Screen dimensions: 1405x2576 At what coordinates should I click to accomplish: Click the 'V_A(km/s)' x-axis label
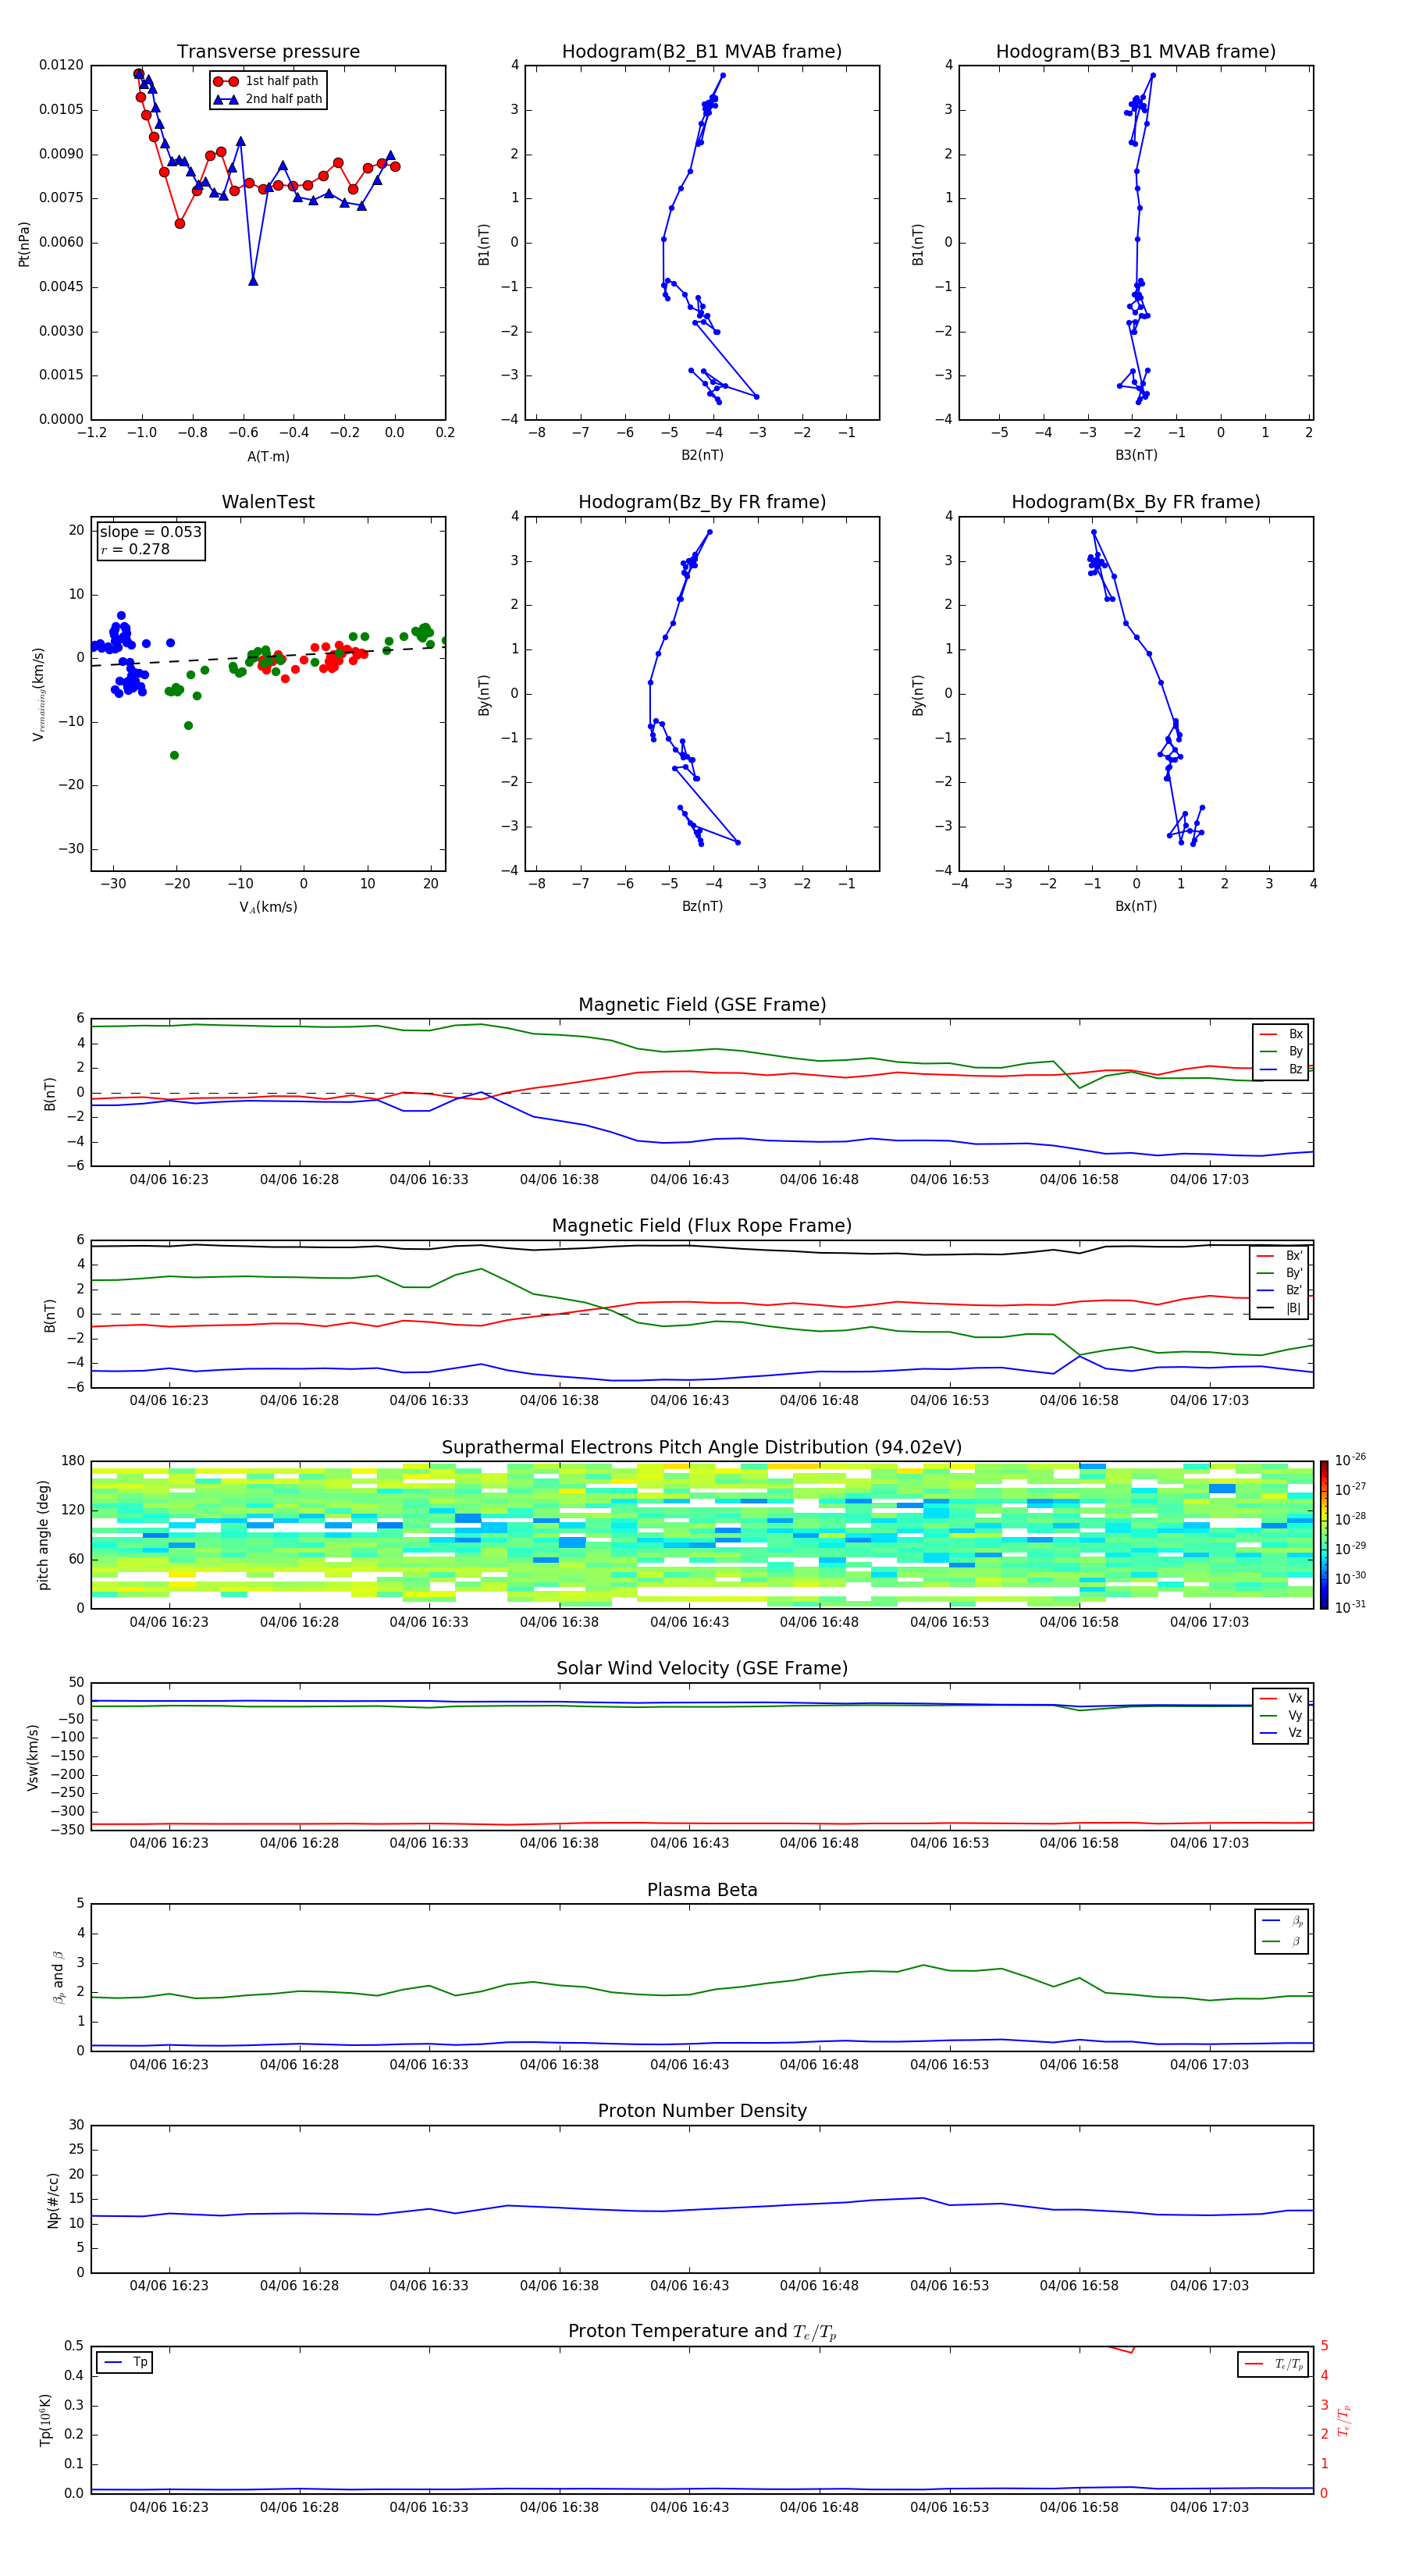coord(268,907)
